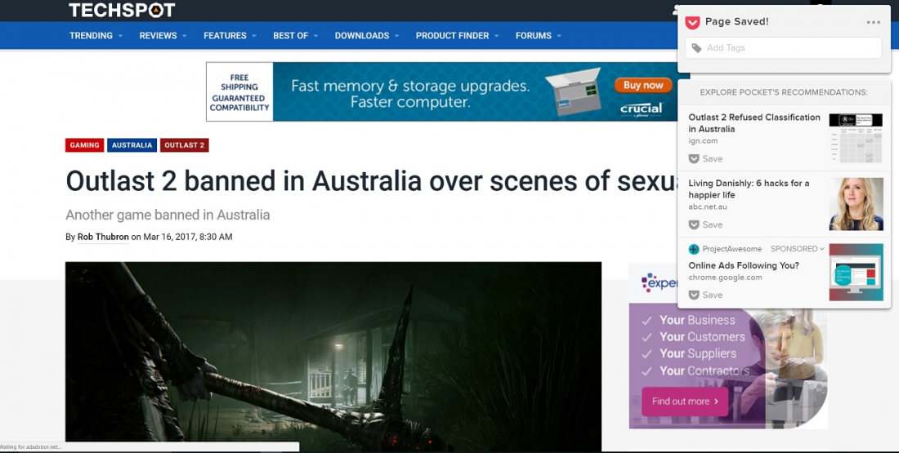This screenshot has width=899, height=453.
Task: Expand the Product Finder dropdown arrow
Action: point(497,36)
